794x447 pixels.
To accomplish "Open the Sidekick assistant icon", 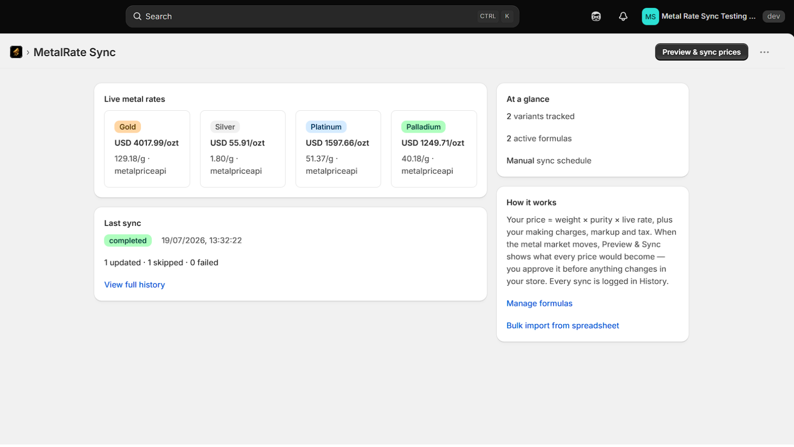I will coord(596,16).
